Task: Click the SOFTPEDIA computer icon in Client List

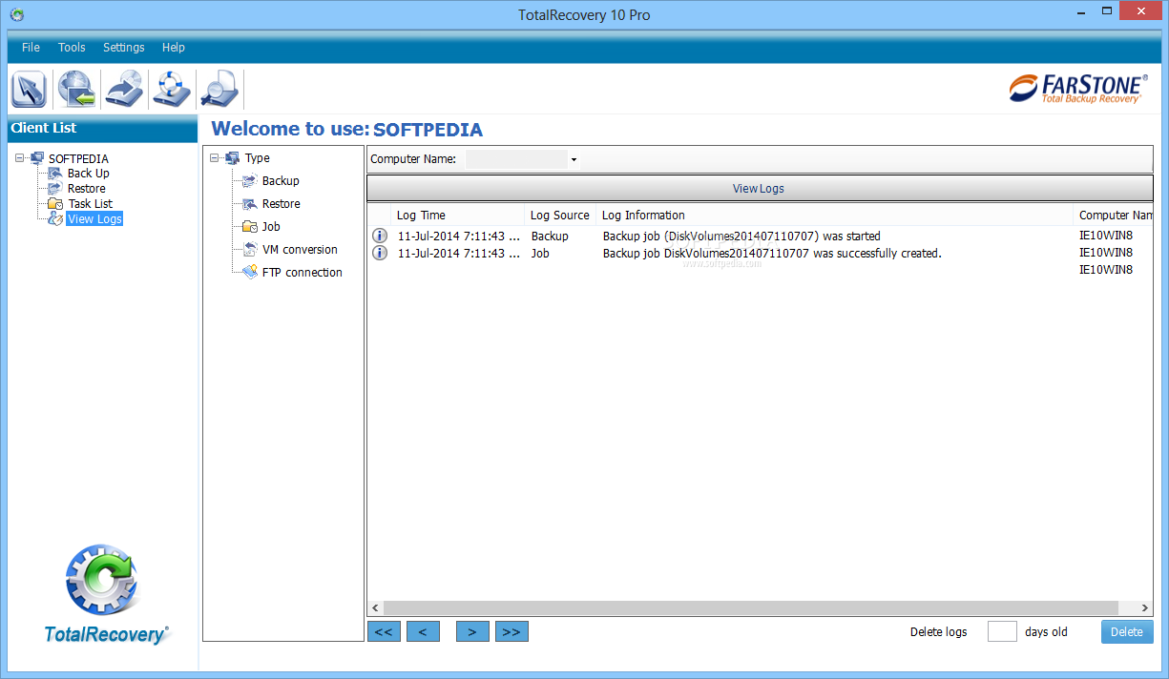Action: coord(37,158)
